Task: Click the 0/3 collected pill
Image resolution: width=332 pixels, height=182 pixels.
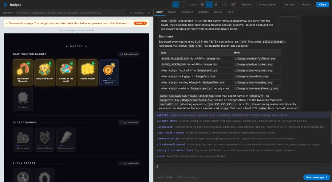Action: click(x=129, y=122)
